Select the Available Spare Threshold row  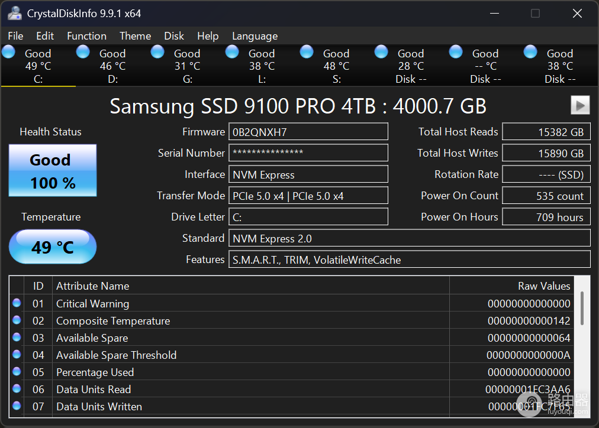(291, 355)
